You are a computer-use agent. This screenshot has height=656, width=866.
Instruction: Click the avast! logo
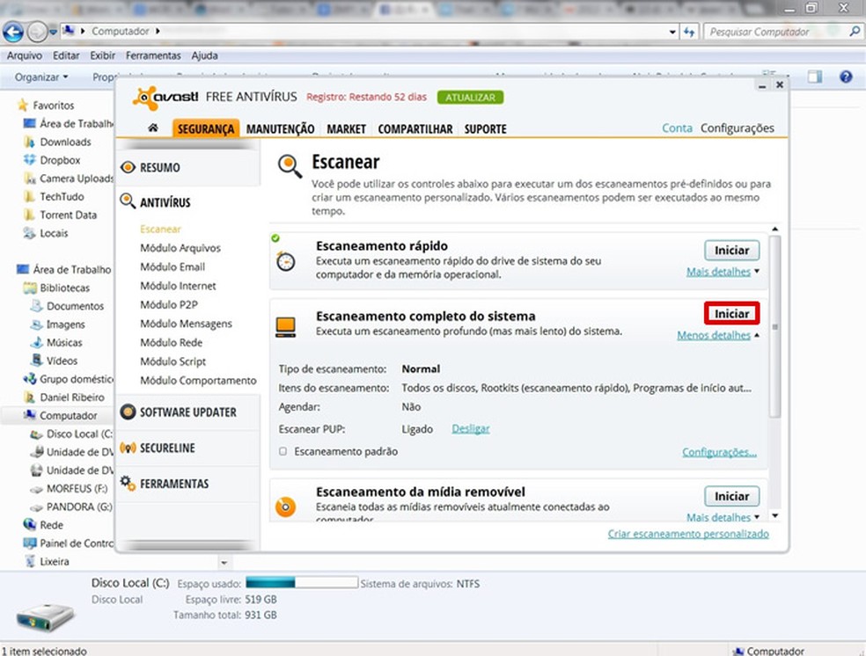pyautogui.click(x=165, y=98)
